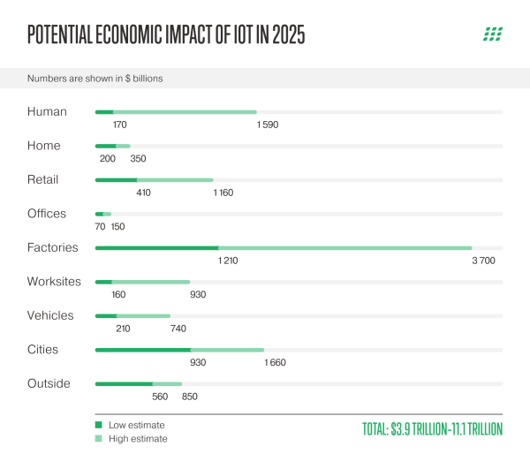Click the Cities dark green low-estimate bar
This screenshot has height=469, width=530.
(x=143, y=350)
